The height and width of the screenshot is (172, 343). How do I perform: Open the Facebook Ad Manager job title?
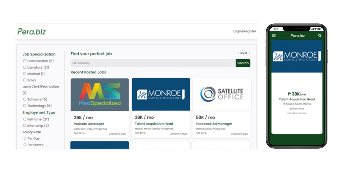coord(214,124)
